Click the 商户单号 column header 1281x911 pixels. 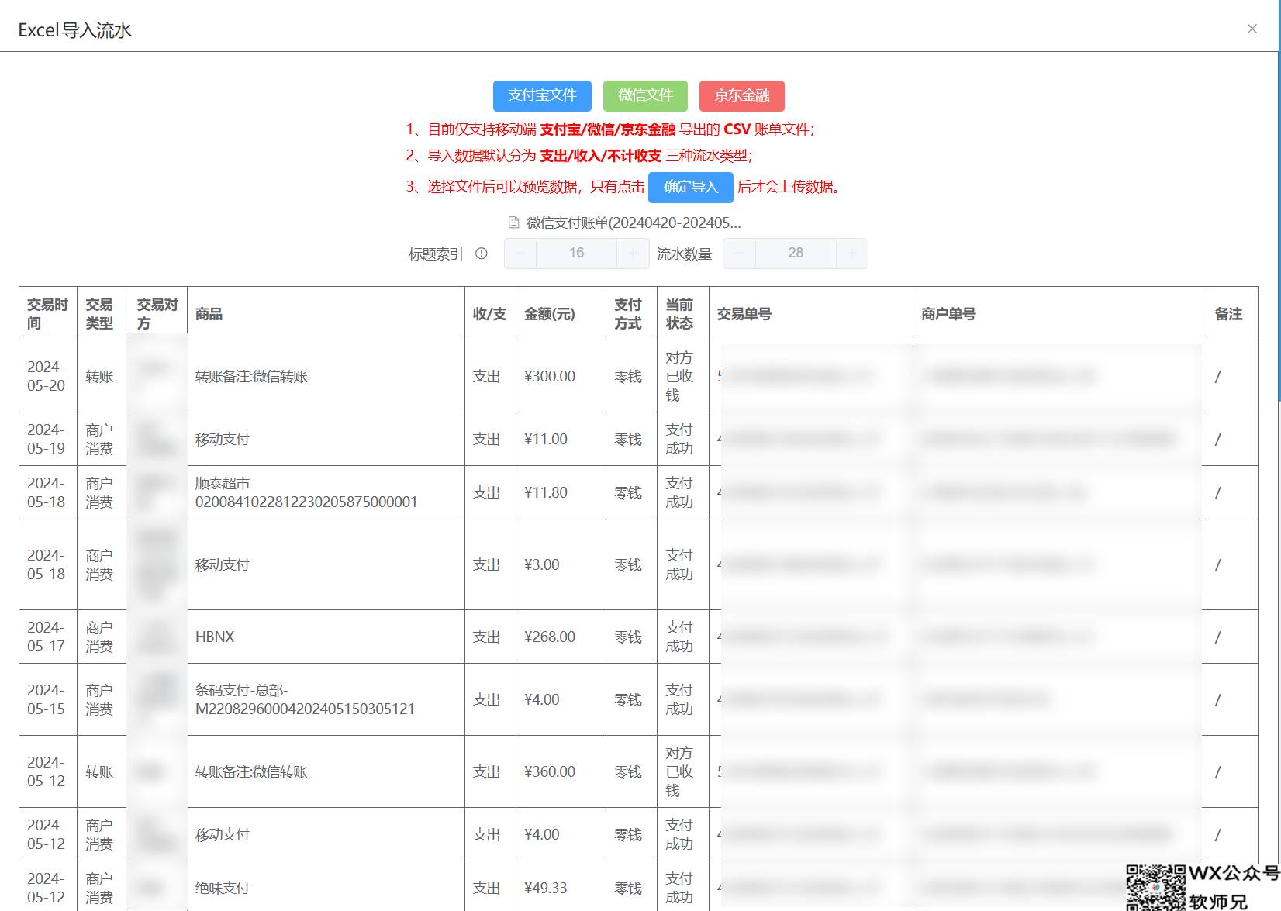[1059, 313]
